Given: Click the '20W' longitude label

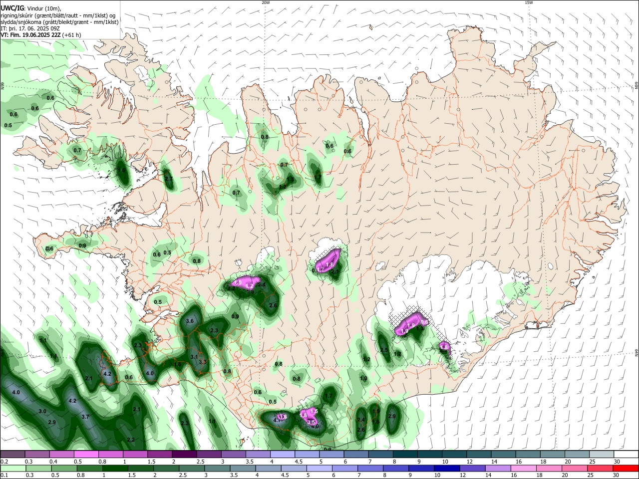Looking at the screenshot, I should 266,2.
